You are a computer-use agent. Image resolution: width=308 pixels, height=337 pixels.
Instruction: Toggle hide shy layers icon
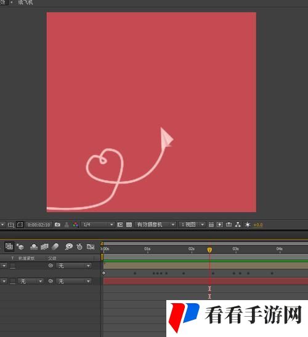pos(34,247)
